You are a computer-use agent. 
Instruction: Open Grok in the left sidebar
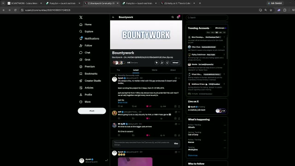[x=85, y=59]
